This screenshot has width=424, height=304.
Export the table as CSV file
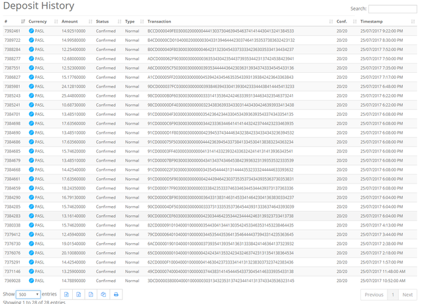(x=66, y=295)
